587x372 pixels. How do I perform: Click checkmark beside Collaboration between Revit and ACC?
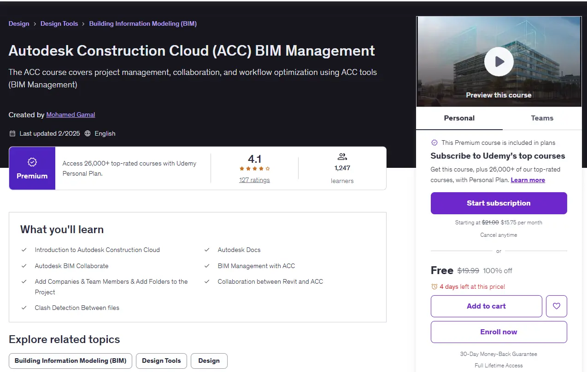pyautogui.click(x=207, y=282)
